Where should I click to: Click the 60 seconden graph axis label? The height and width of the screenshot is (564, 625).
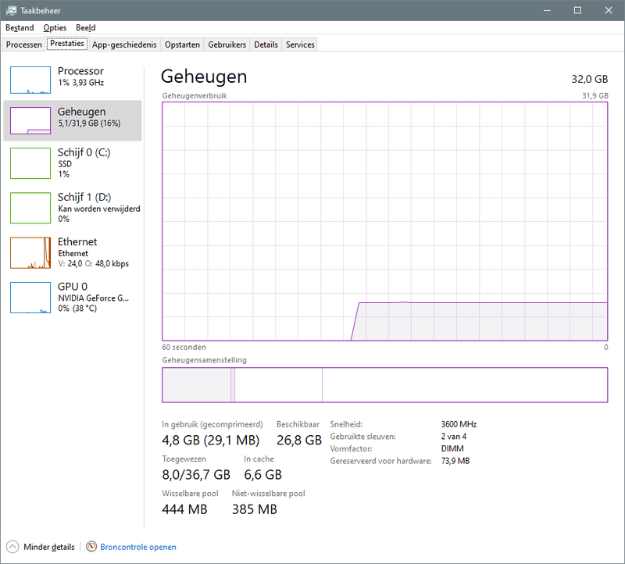click(x=184, y=347)
